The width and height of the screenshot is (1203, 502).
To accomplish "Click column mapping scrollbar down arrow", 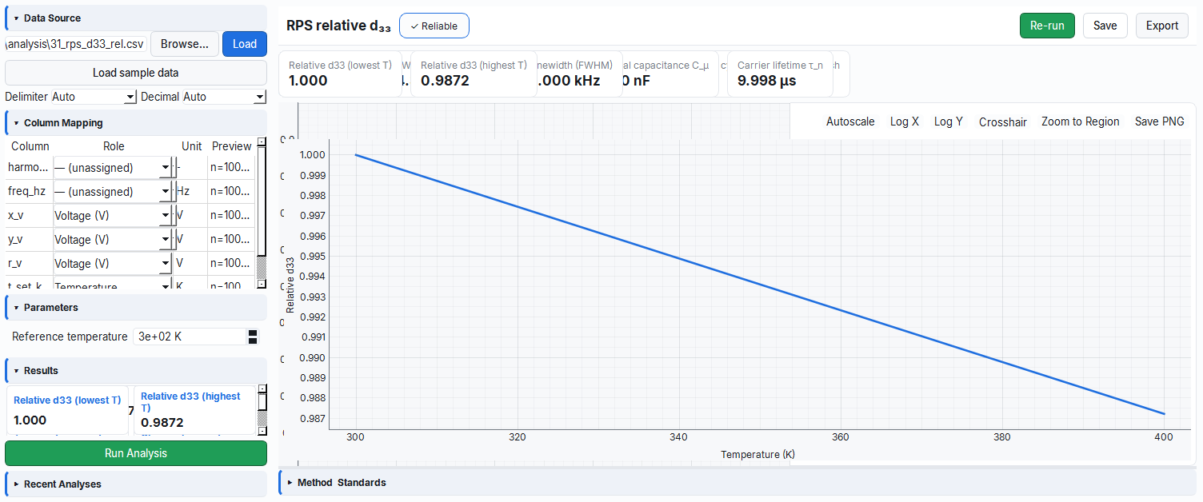I will (x=261, y=284).
